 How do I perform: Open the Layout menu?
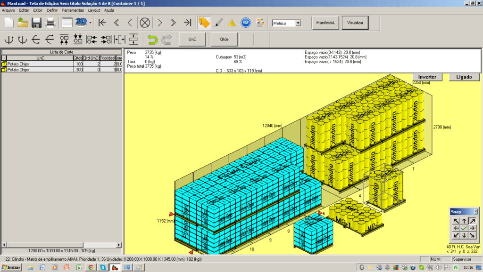coord(94,10)
